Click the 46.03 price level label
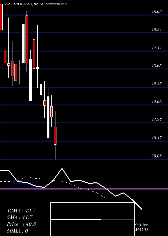Viewport: 168px width, 236px height. (x=157, y=11)
